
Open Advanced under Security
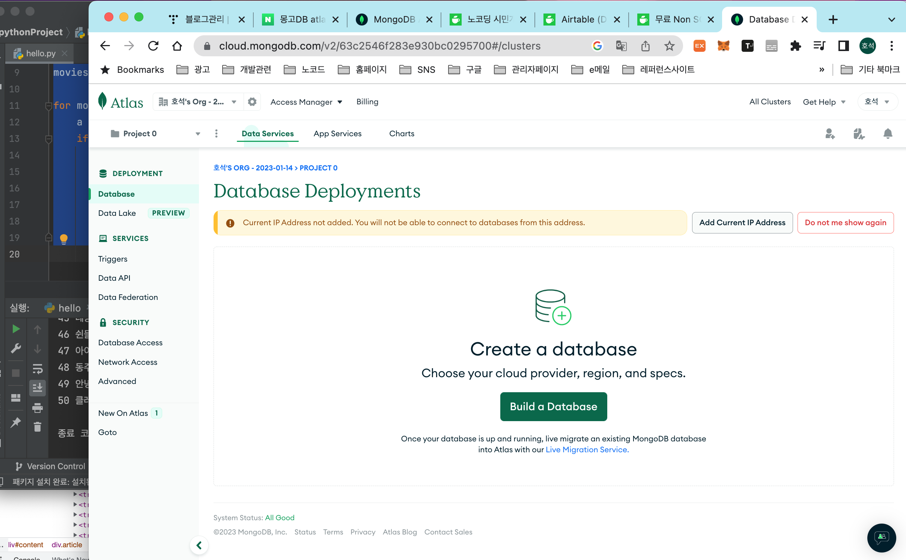tap(117, 381)
